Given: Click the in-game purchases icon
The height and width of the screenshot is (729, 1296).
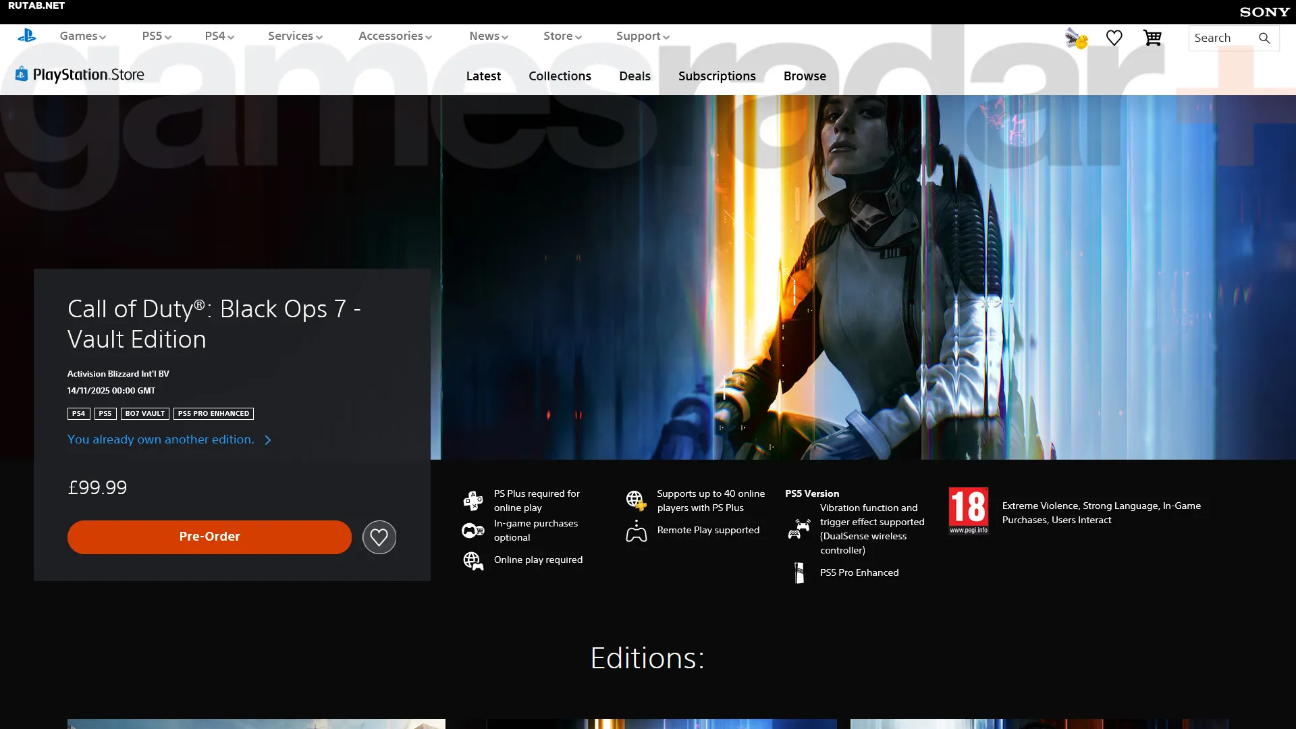Looking at the screenshot, I should (473, 531).
